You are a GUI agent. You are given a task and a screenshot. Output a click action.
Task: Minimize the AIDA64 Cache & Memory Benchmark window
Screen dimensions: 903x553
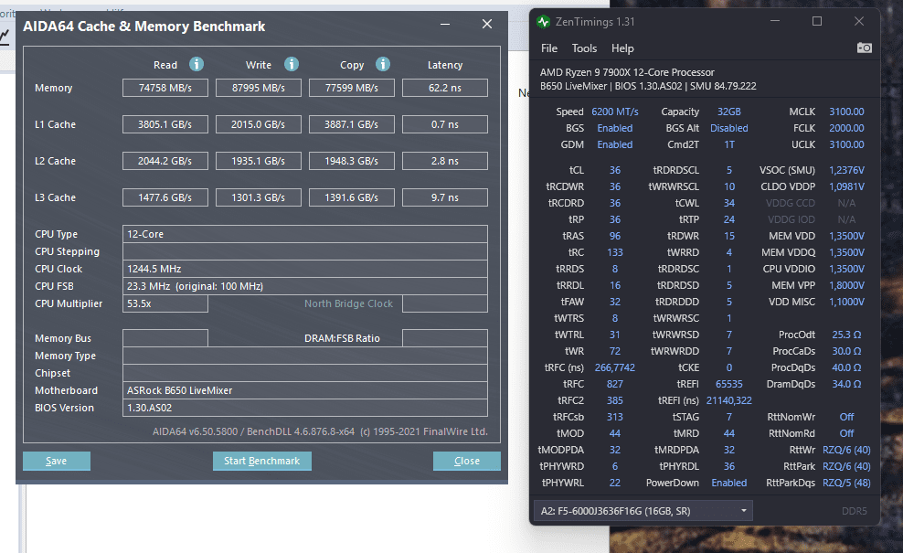445,24
